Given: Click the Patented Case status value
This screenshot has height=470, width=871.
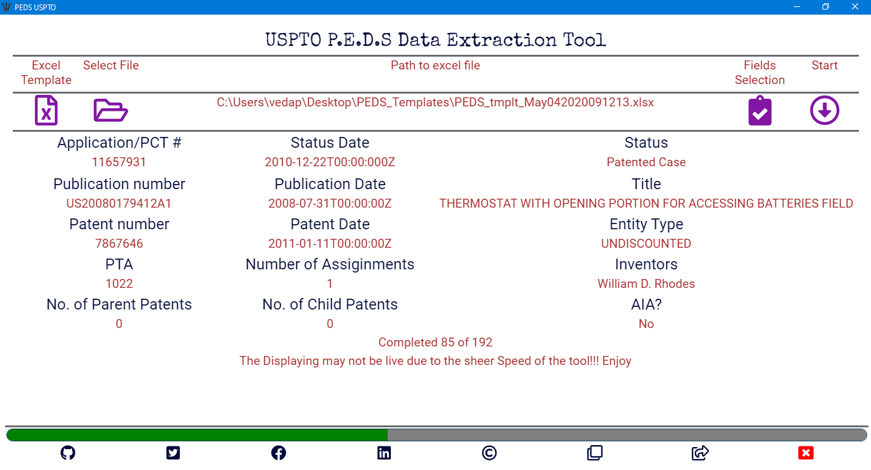Looking at the screenshot, I should pos(647,162).
